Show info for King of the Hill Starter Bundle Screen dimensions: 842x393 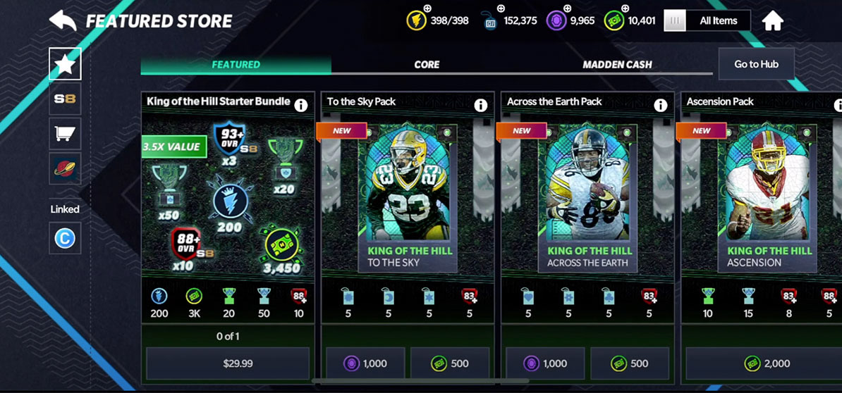300,105
